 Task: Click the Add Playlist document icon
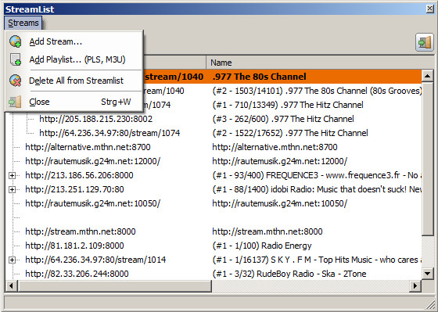click(x=15, y=59)
